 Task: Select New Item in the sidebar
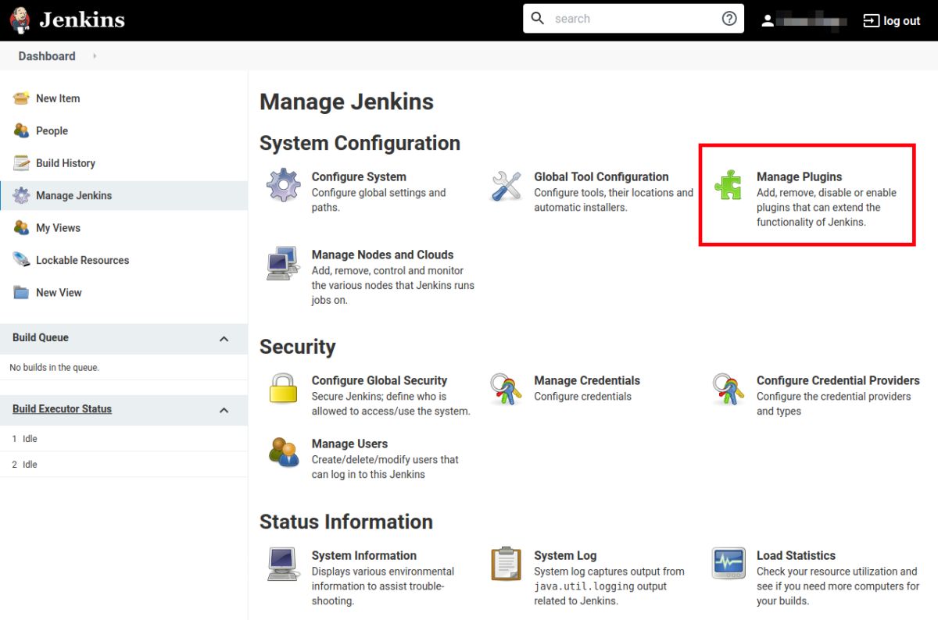(x=58, y=98)
